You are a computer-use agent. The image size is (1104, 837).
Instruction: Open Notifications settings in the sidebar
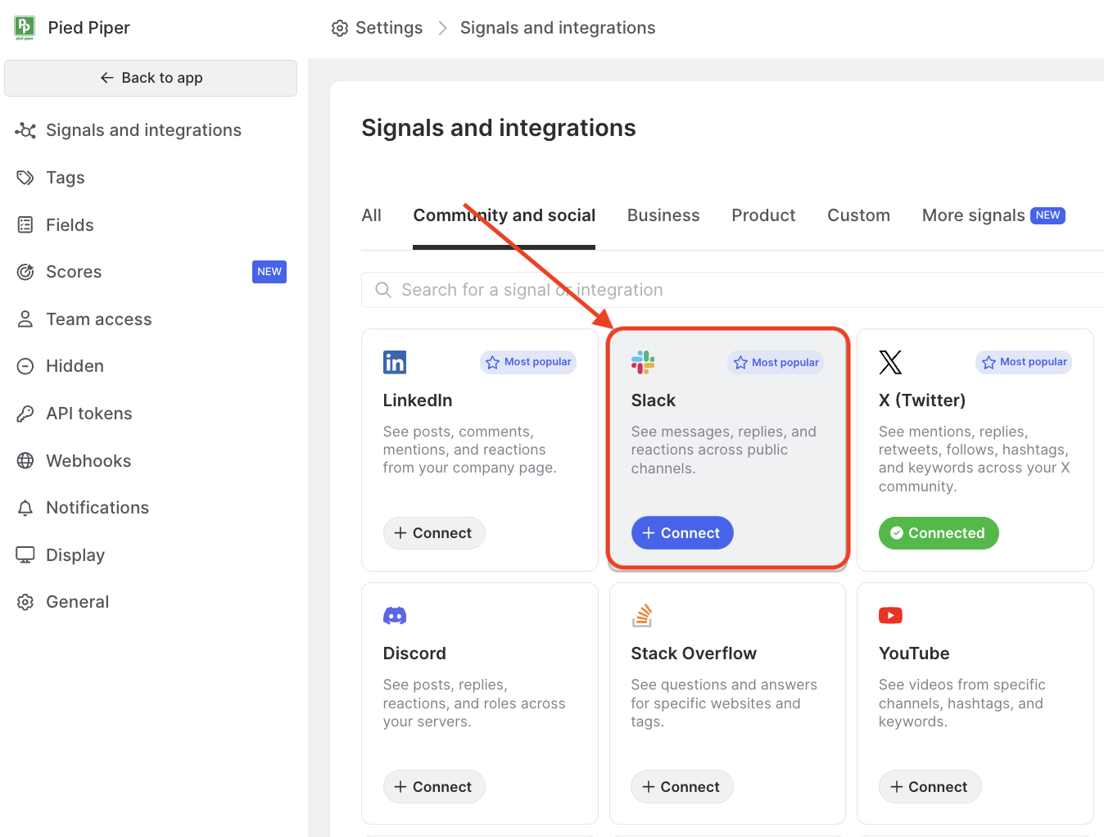tap(97, 508)
